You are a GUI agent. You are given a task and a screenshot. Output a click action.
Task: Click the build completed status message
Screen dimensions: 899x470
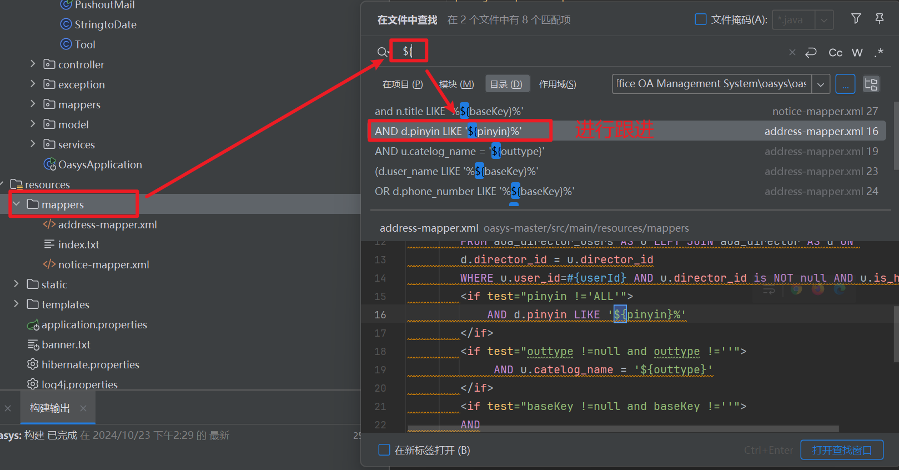(x=114, y=435)
